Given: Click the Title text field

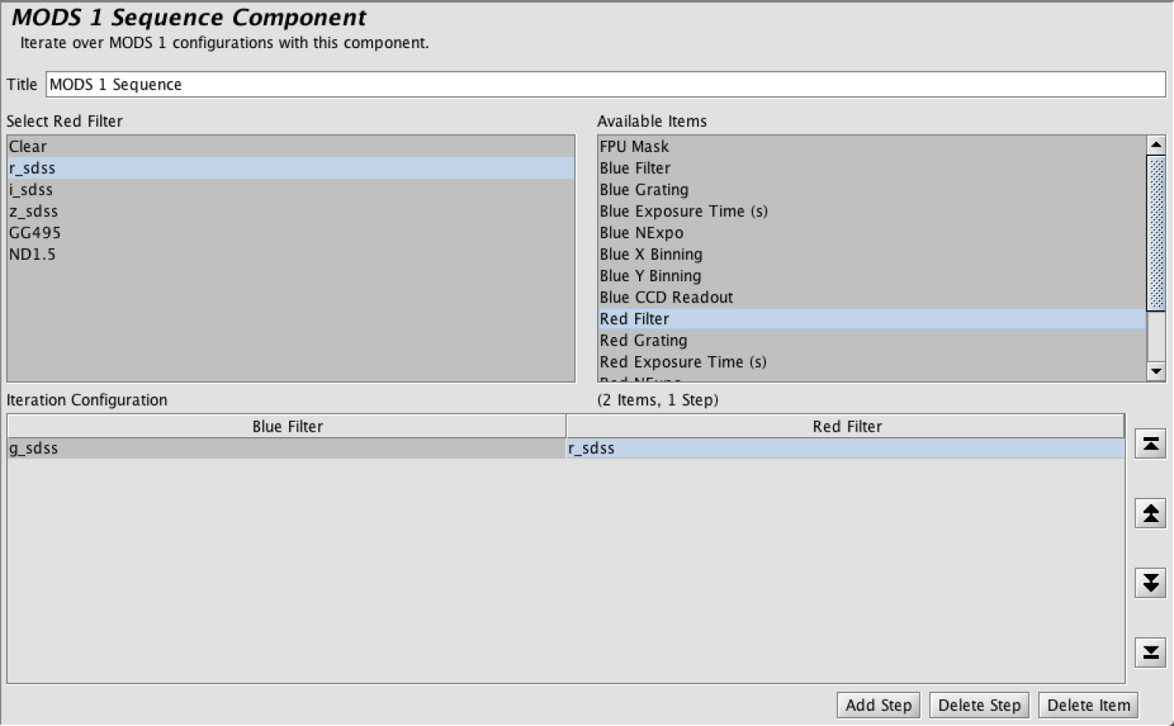Looking at the screenshot, I should tap(605, 84).
